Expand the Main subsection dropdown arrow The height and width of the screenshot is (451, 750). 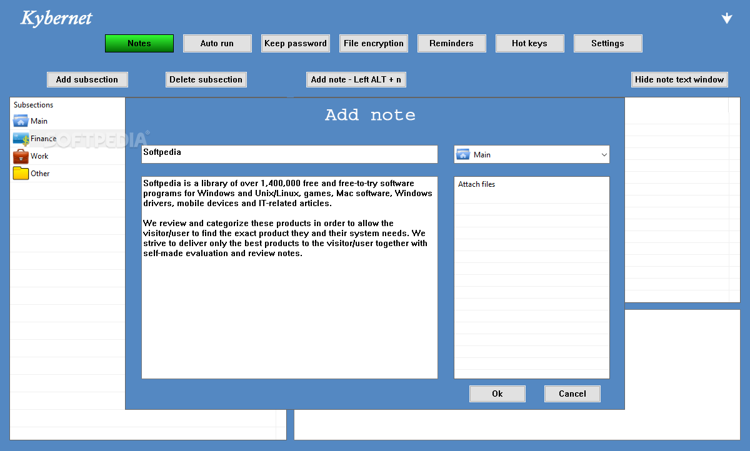pos(604,154)
